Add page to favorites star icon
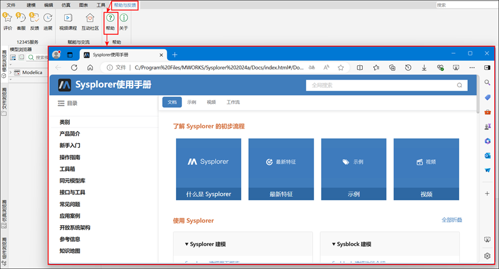Screen dimensions: 499x269 [341, 68]
